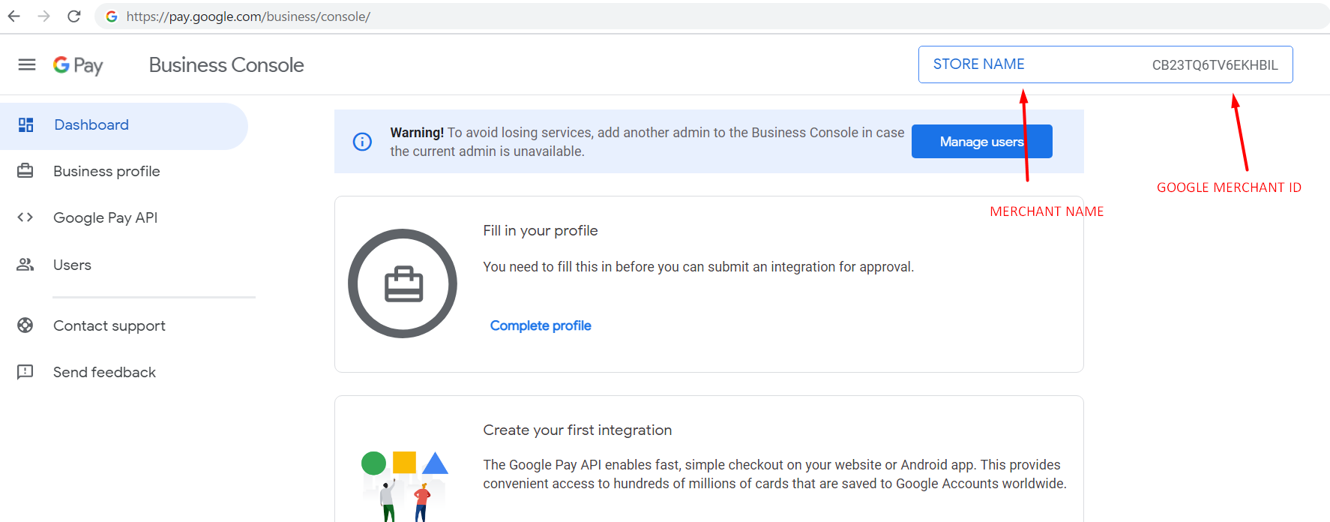Click the Google Pay logo

pos(78,65)
